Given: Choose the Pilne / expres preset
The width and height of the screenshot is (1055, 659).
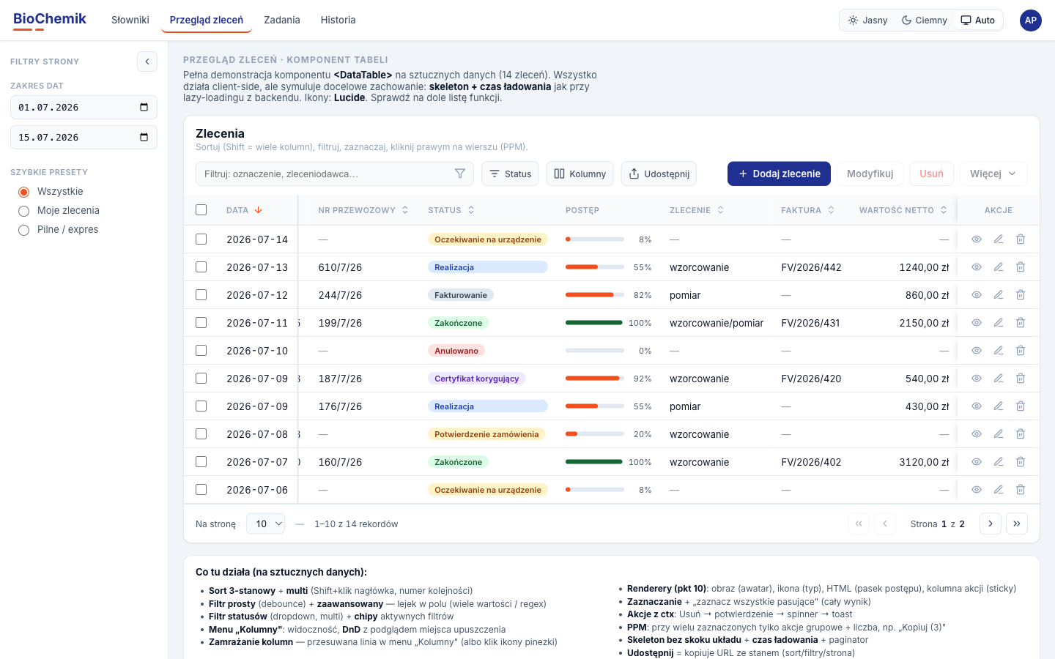Looking at the screenshot, I should [23, 230].
